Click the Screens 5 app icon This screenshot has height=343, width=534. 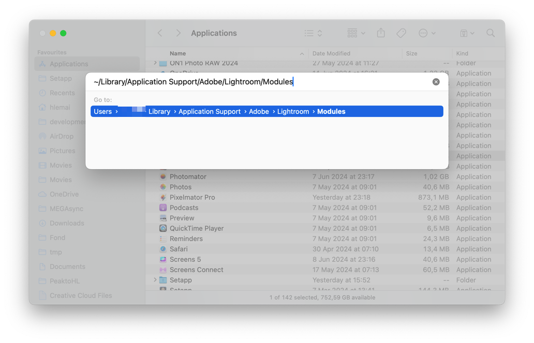(x=163, y=259)
